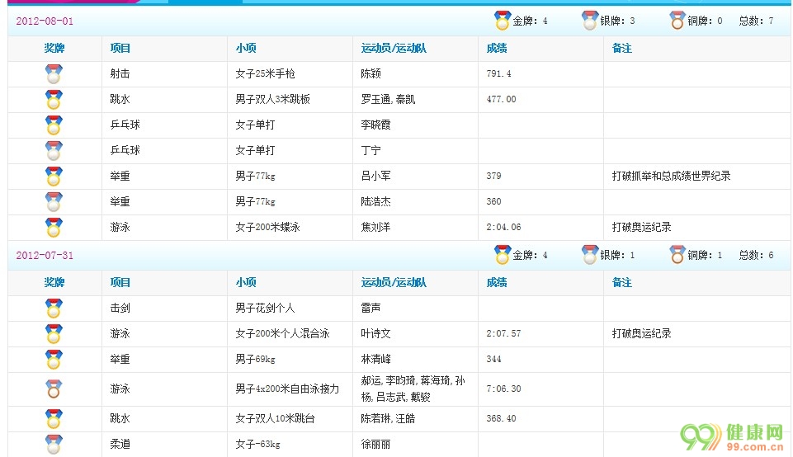Click the 运动员/运动队 column header in the first table
The image size is (793, 457).
pyautogui.click(x=394, y=49)
